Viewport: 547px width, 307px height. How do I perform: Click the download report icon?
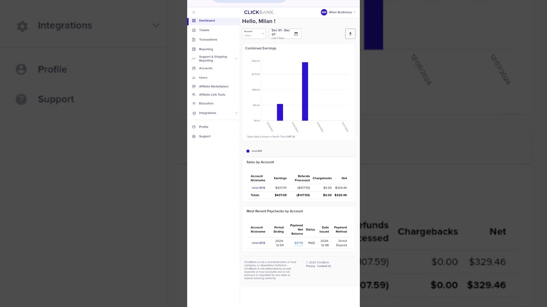350,33
